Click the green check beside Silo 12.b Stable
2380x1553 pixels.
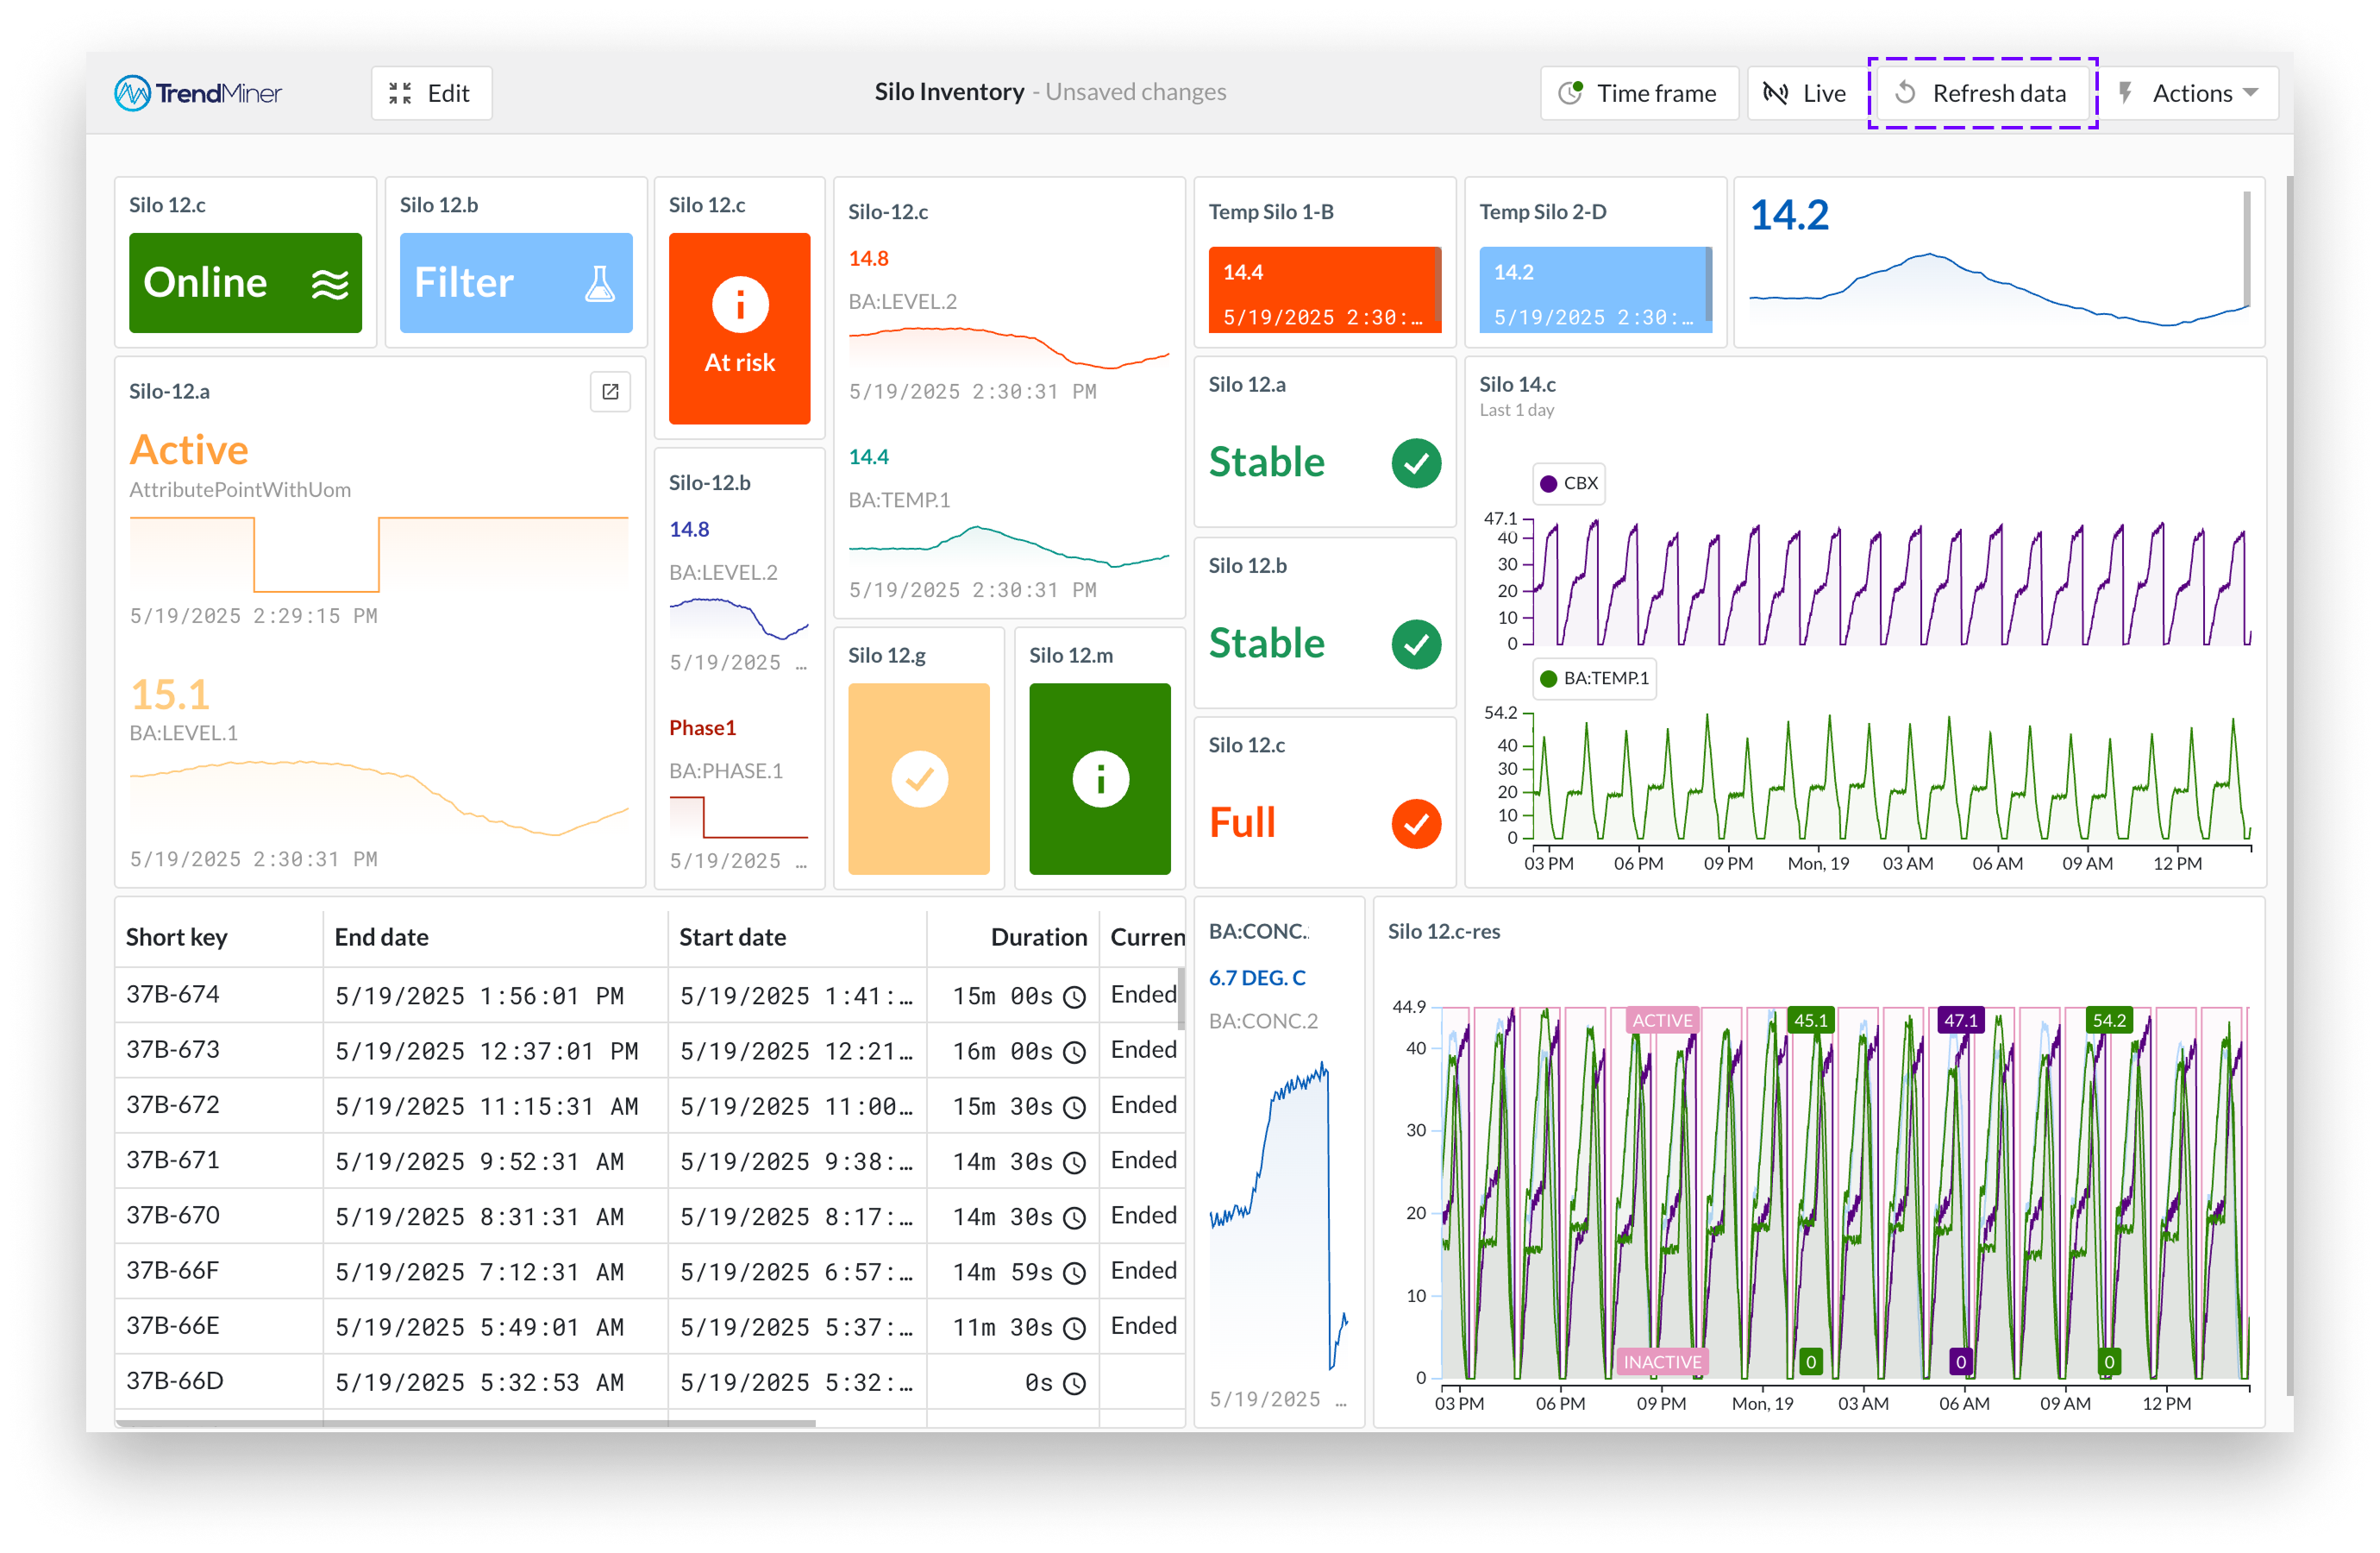point(1415,644)
